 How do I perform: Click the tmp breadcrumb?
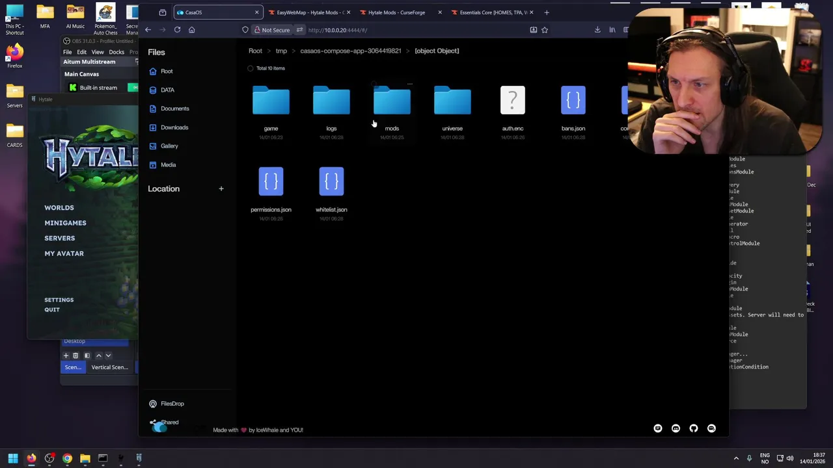click(281, 51)
